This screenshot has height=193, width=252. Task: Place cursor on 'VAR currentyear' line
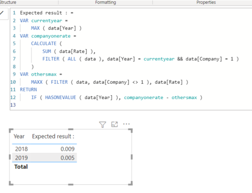pyautogui.click(x=44, y=21)
